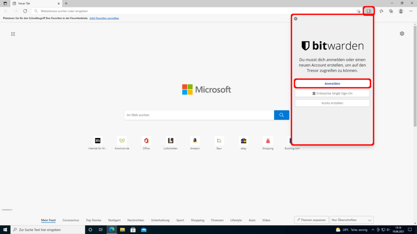Open the Amazon quick link tile
The height and width of the screenshot is (234, 417).
click(x=195, y=143)
